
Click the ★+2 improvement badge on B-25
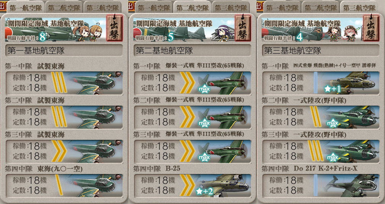[x=204, y=191]
